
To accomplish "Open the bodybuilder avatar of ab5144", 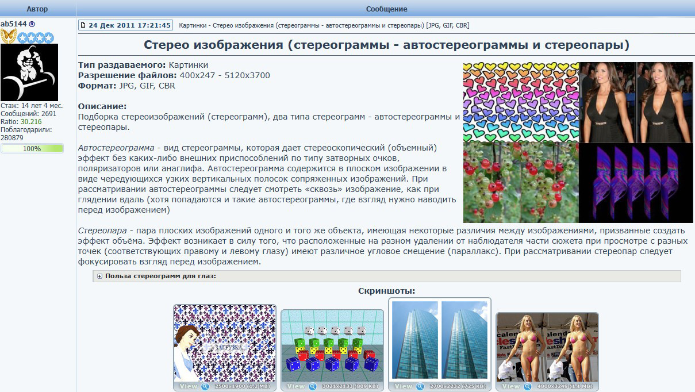I will pos(29,72).
